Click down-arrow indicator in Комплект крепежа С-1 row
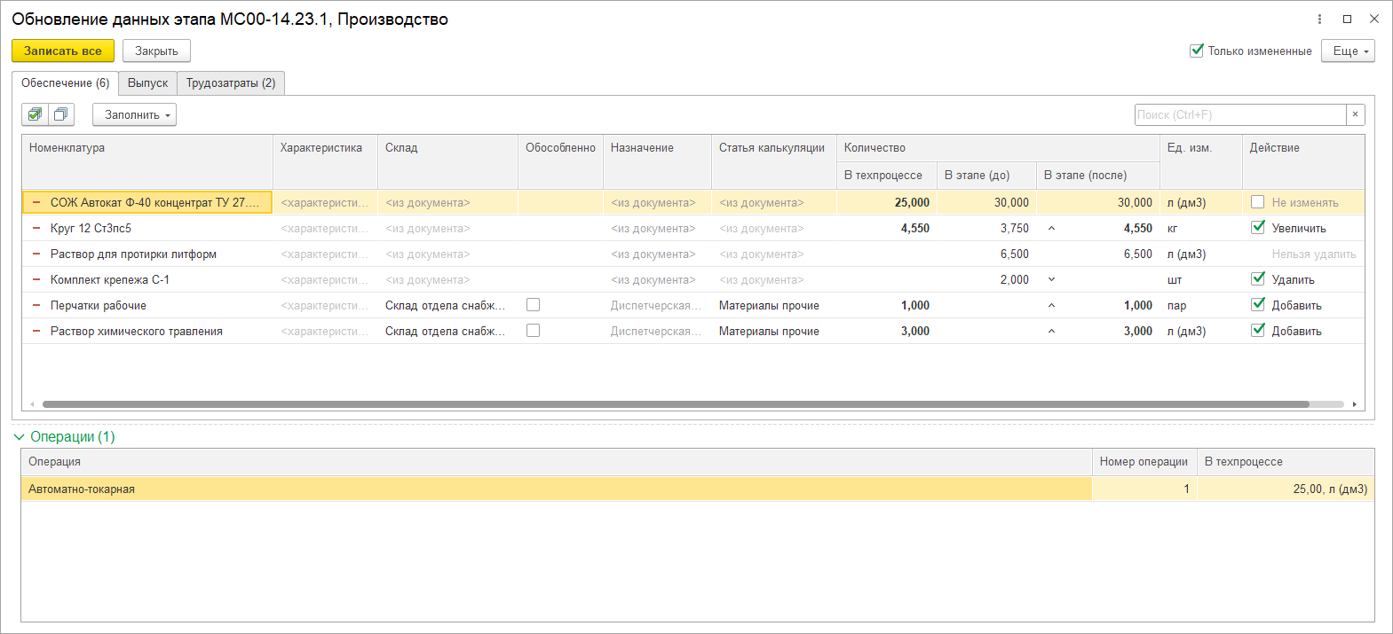Viewport: 1393px width, 634px height. pos(1051,279)
